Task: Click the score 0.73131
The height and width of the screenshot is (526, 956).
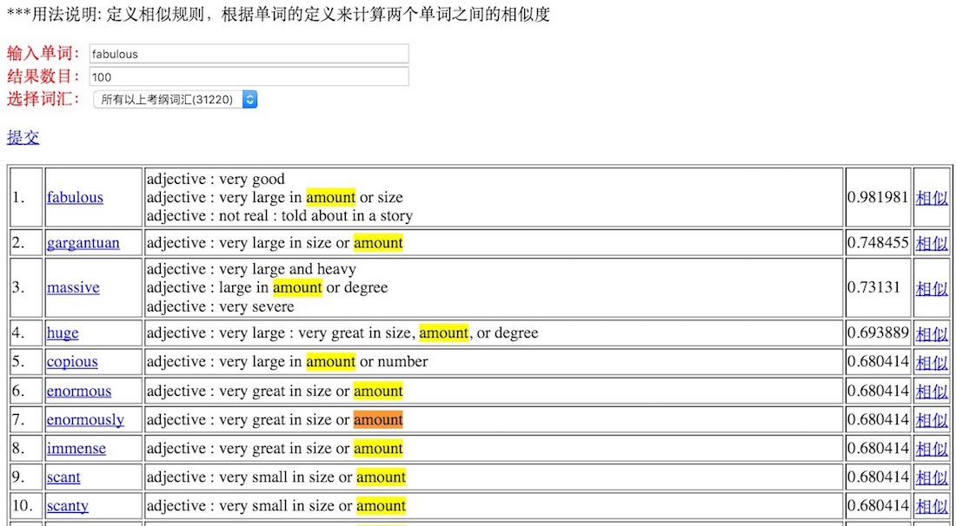Action: click(874, 287)
